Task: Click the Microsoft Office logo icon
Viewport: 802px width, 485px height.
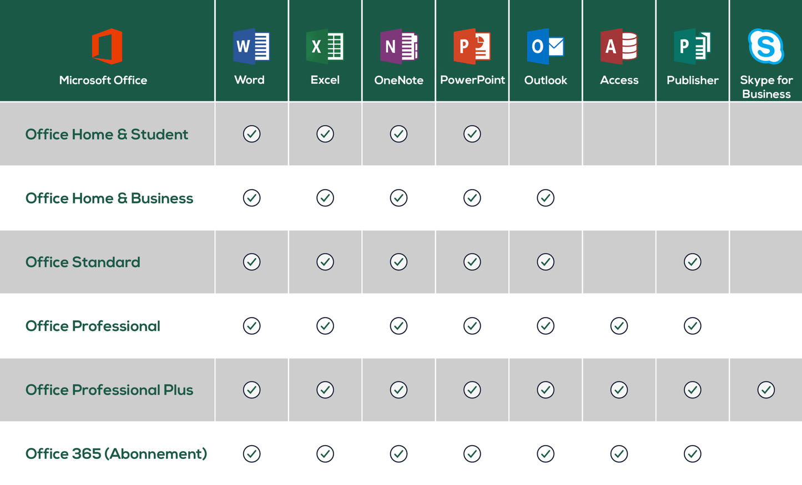Action: point(107,46)
